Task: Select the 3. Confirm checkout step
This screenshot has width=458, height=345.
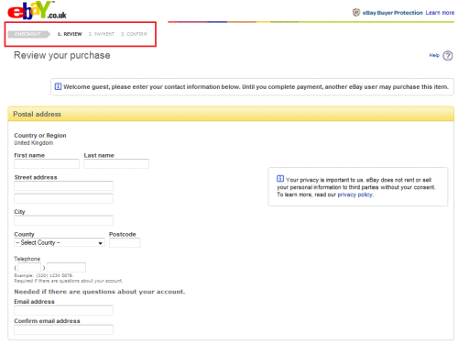Action: click(x=134, y=34)
